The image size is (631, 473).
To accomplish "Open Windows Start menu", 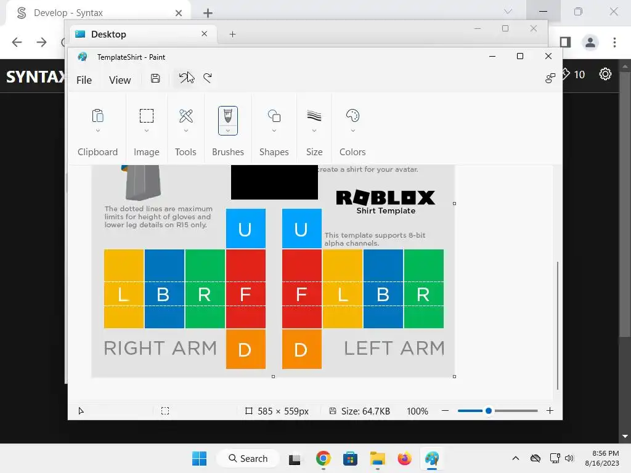I will [199, 458].
